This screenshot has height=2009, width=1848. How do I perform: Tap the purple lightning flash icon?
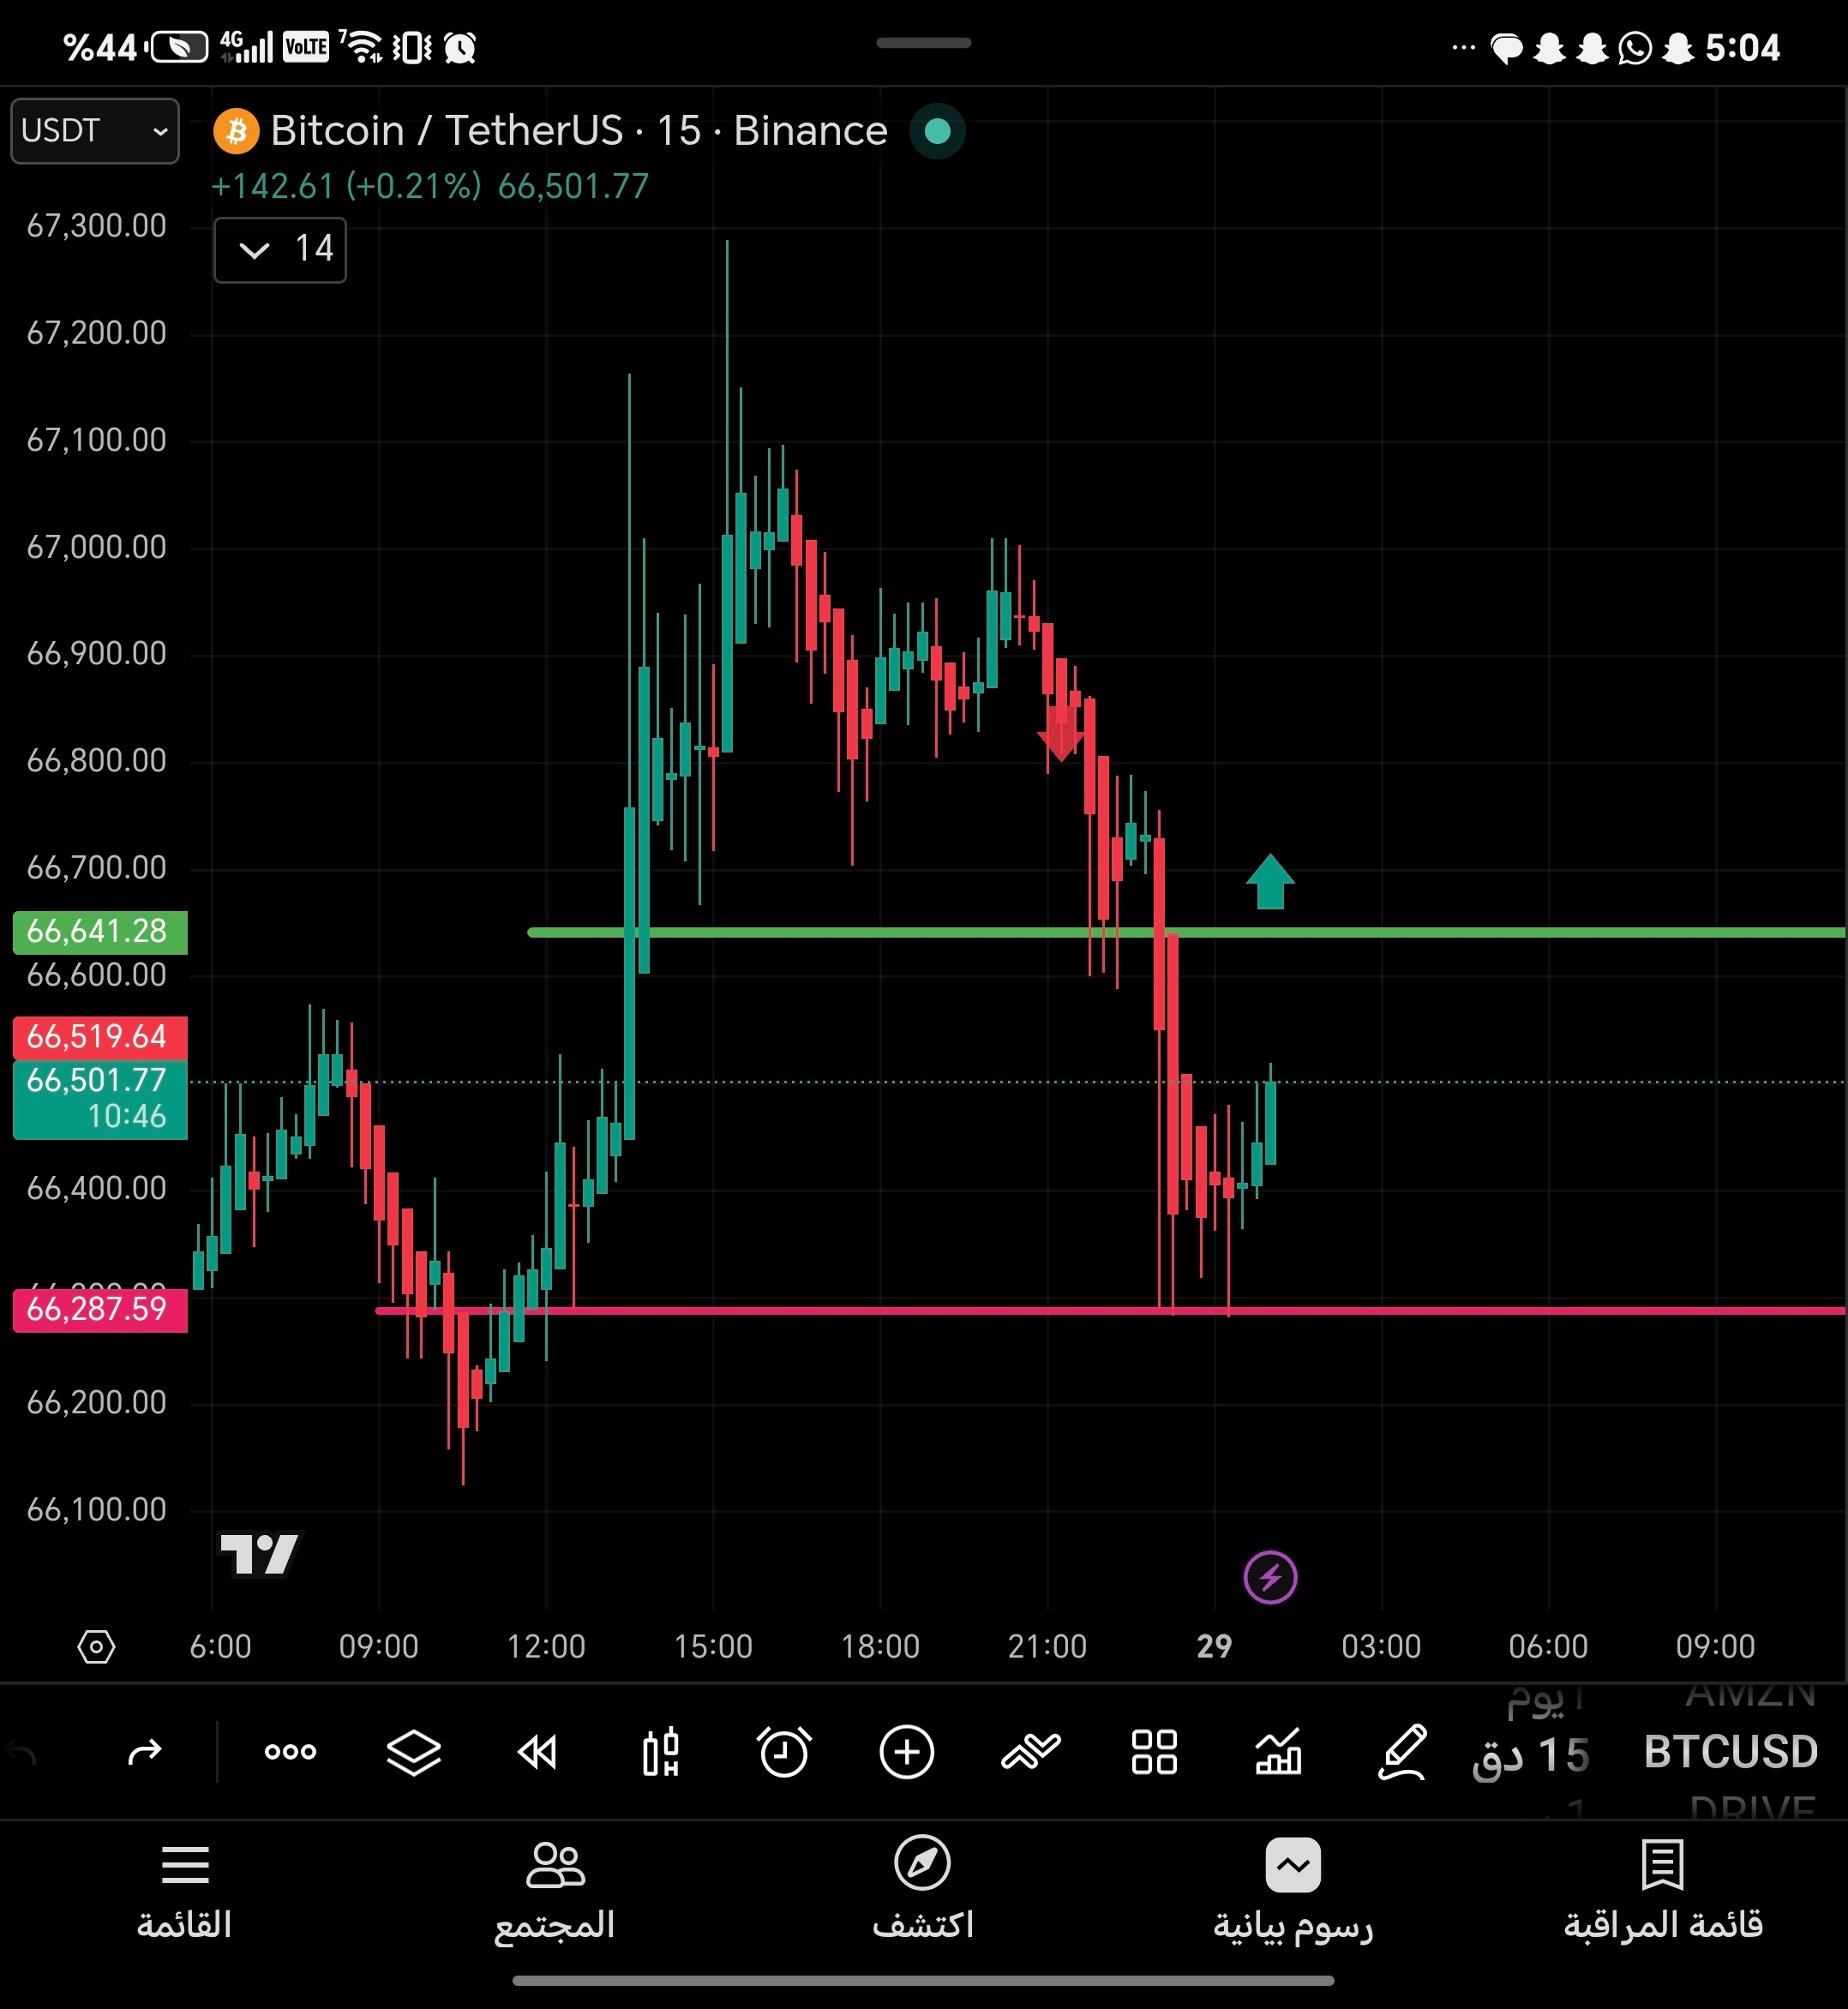(1270, 1578)
